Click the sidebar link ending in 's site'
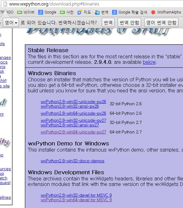Viewport: 183px width, 208px height. pyautogui.click(x=5, y=86)
